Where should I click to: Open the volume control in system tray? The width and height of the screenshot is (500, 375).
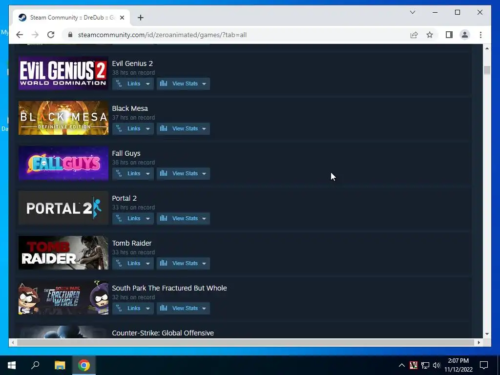(436, 365)
